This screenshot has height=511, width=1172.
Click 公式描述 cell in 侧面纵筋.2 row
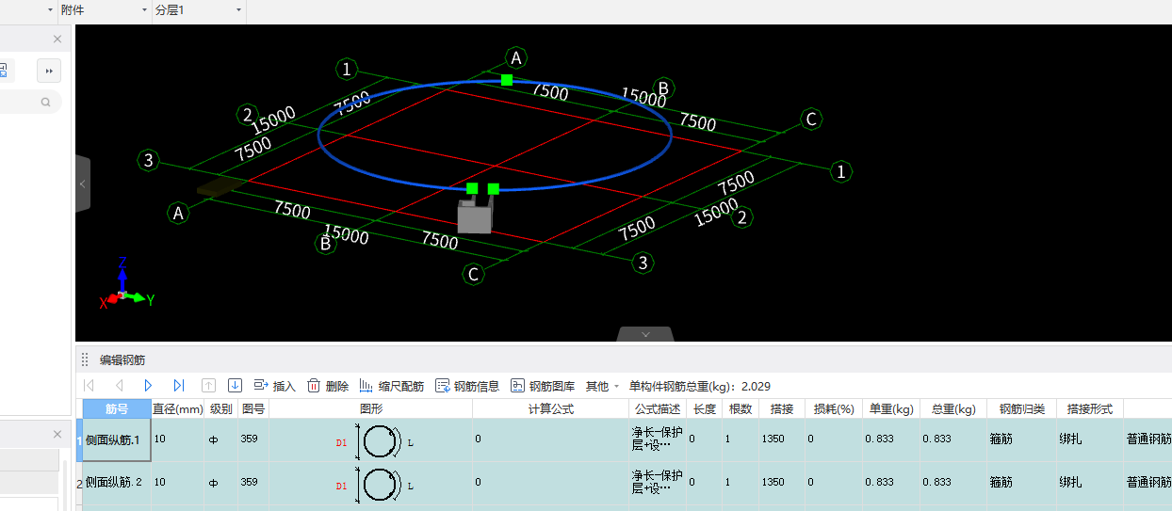[x=658, y=482]
